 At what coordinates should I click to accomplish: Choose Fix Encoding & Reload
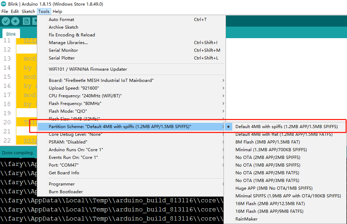click(x=132, y=35)
